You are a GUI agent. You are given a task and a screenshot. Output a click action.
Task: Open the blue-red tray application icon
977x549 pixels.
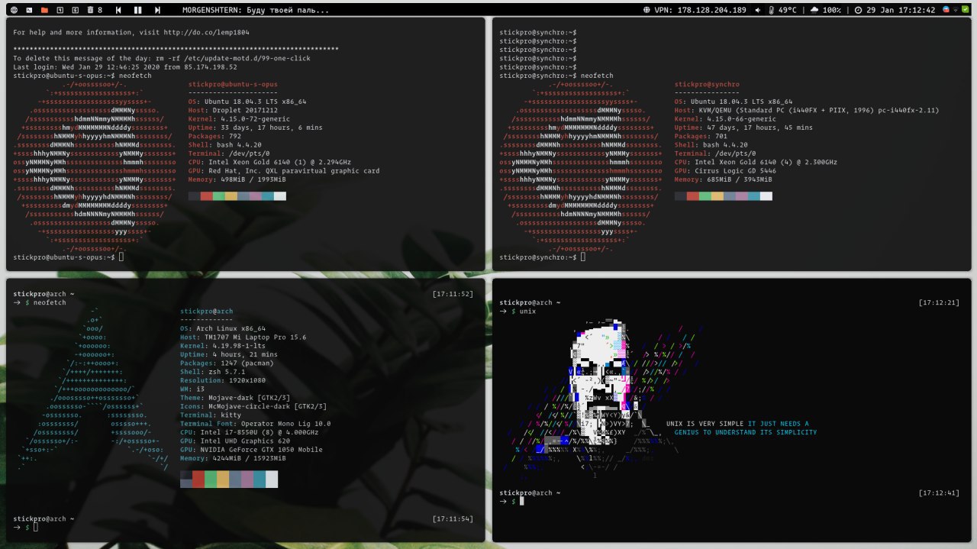point(946,10)
